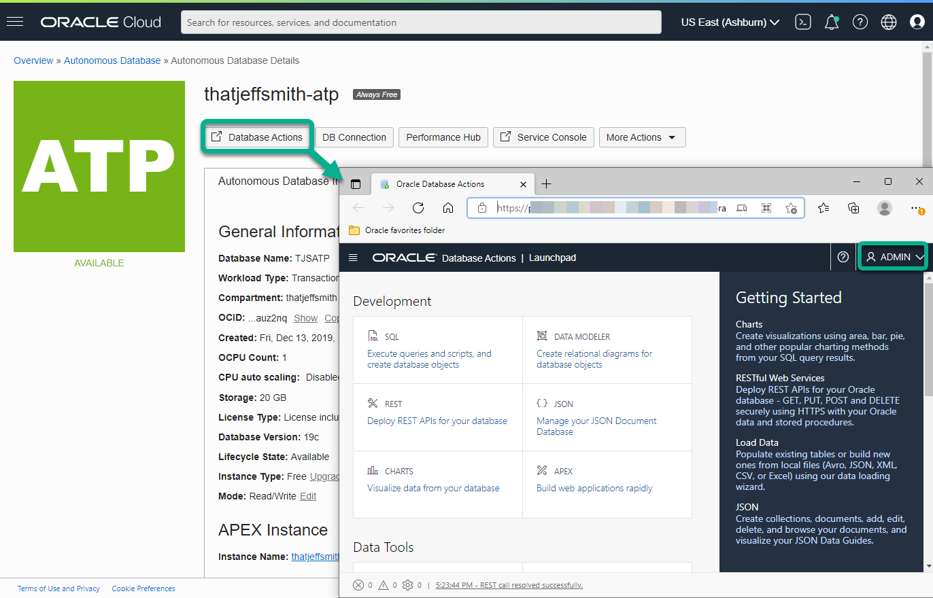
Task: Click the browser tab actions icon
Action: [x=355, y=184]
